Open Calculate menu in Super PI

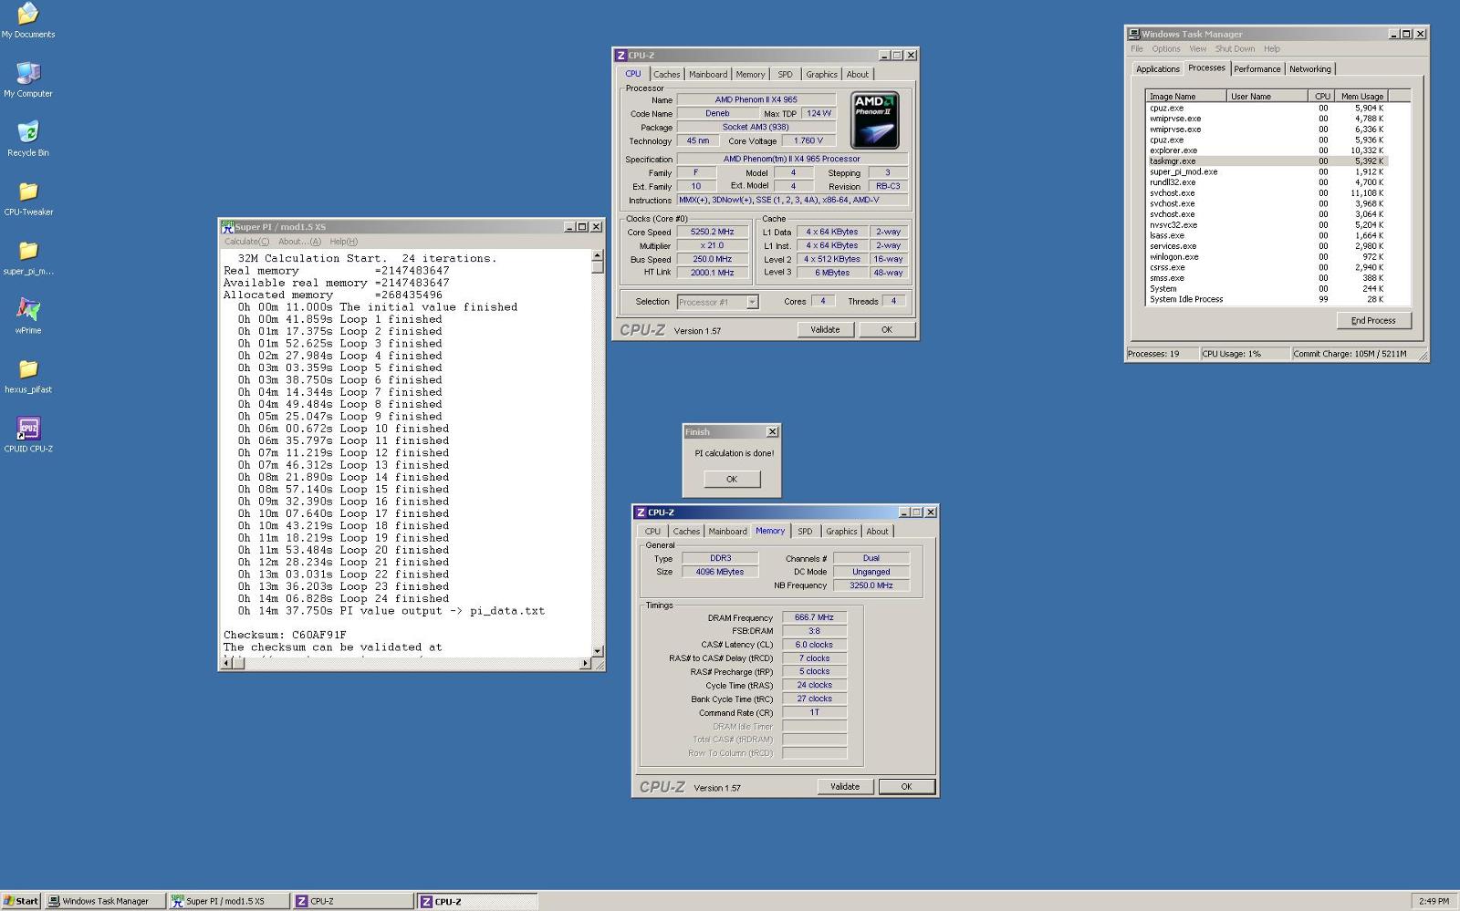point(246,242)
